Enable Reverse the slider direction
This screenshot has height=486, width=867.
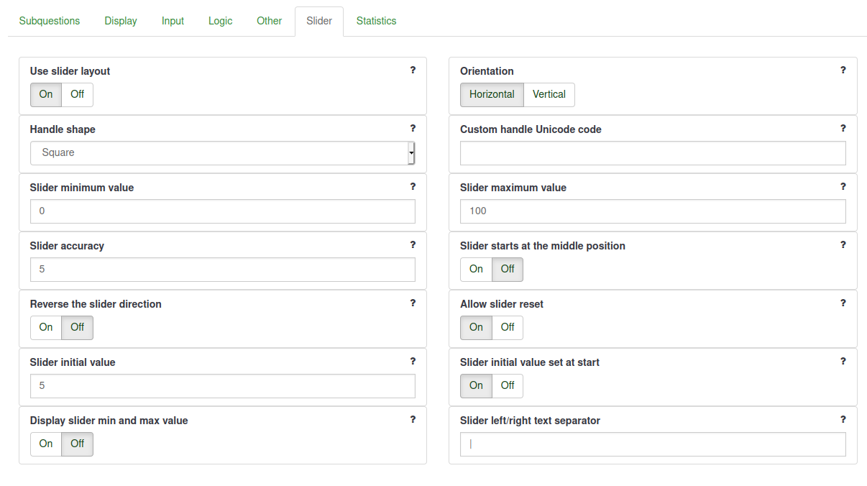[46, 327]
